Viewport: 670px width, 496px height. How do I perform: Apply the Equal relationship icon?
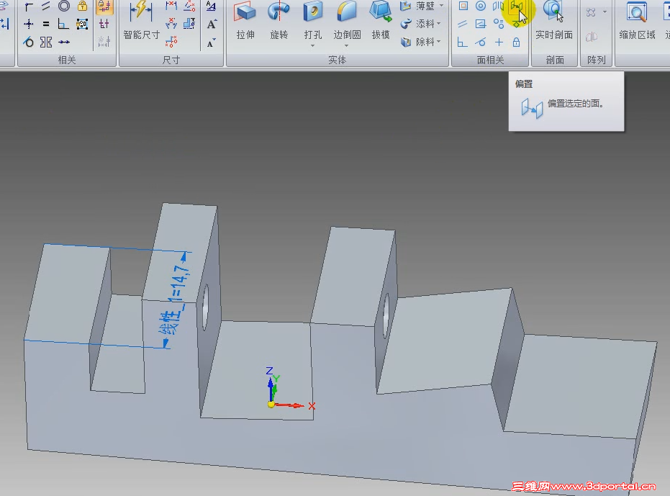coord(46,24)
